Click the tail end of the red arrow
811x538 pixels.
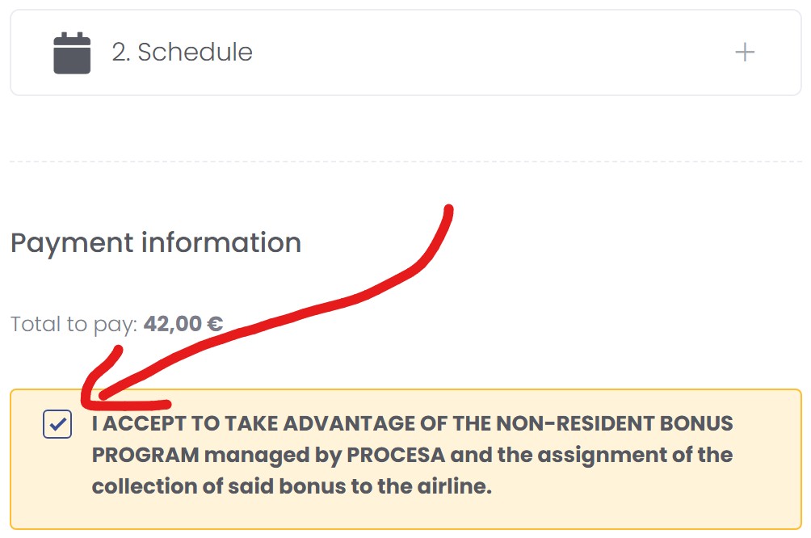click(x=448, y=210)
